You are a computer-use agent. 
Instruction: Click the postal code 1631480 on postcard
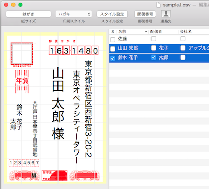74,51
